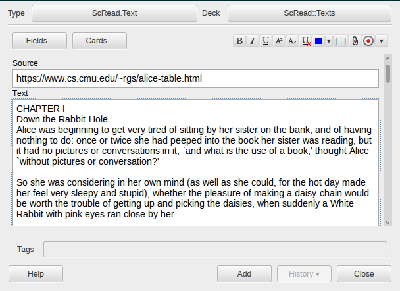
Task: Click into the Source URL field
Action: [x=195, y=78]
